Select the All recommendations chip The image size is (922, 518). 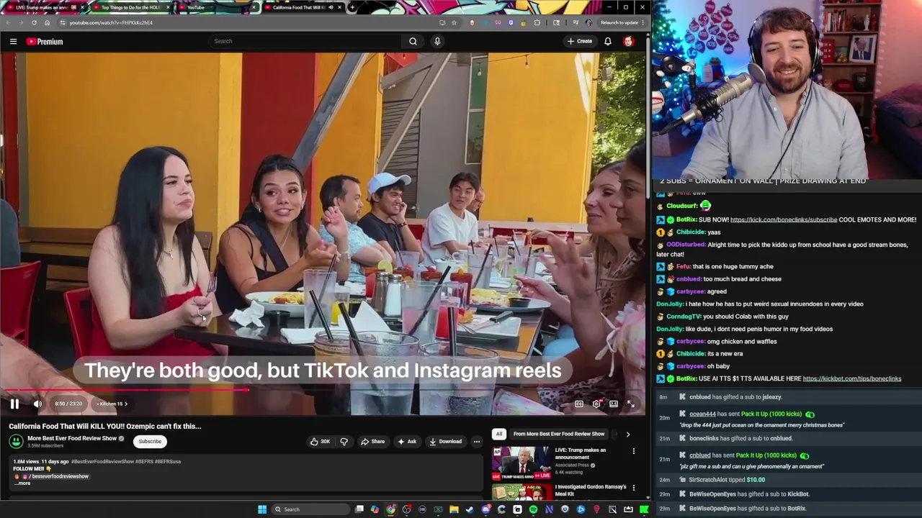498,434
